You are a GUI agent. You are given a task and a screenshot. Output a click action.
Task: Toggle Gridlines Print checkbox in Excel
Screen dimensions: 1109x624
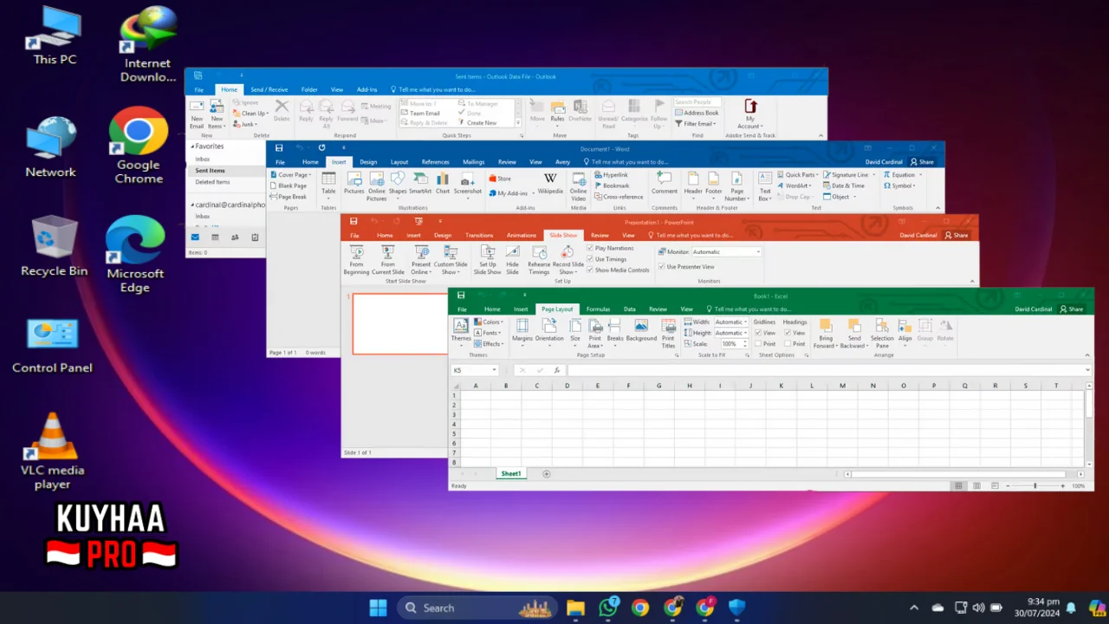tap(758, 344)
